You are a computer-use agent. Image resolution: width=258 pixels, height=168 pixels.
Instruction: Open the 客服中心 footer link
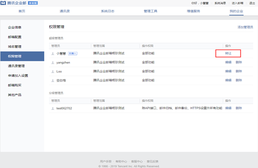coord(137,161)
